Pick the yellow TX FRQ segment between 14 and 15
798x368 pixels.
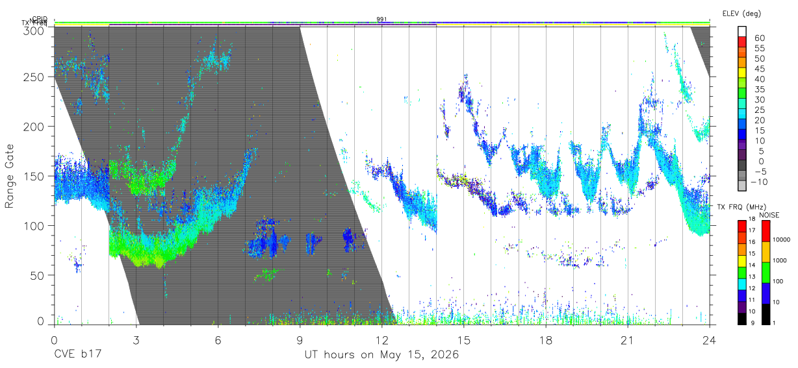click(x=741, y=260)
